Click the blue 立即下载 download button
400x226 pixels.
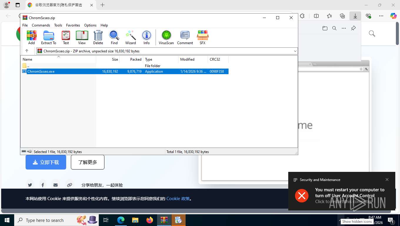click(46, 162)
